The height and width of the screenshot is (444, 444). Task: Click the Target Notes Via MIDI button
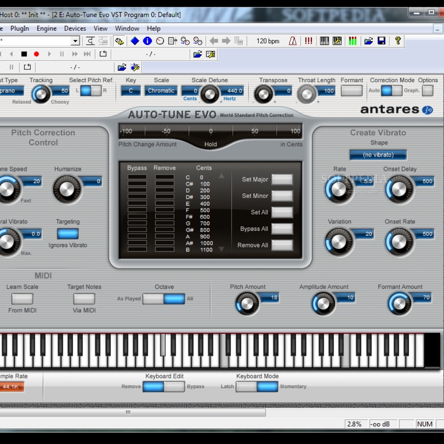tap(84, 299)
